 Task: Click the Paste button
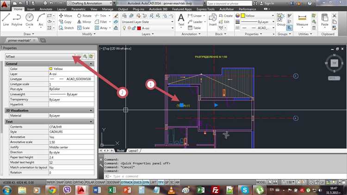pos(325,19)
